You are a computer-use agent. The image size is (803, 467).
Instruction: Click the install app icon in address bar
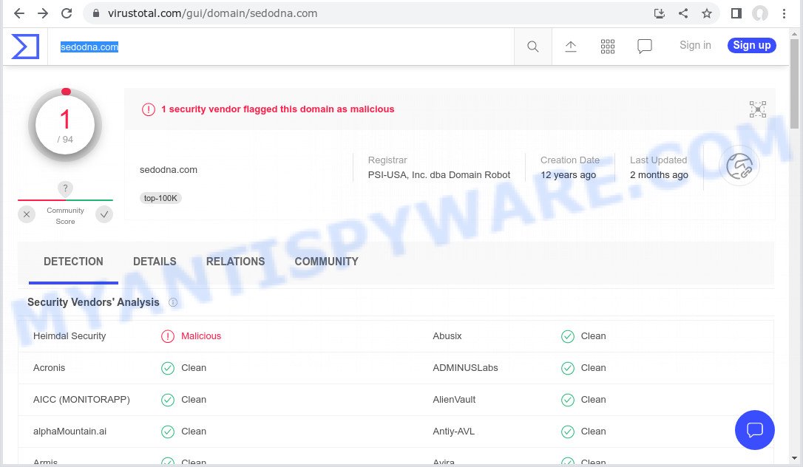click(x=660, y=13)
